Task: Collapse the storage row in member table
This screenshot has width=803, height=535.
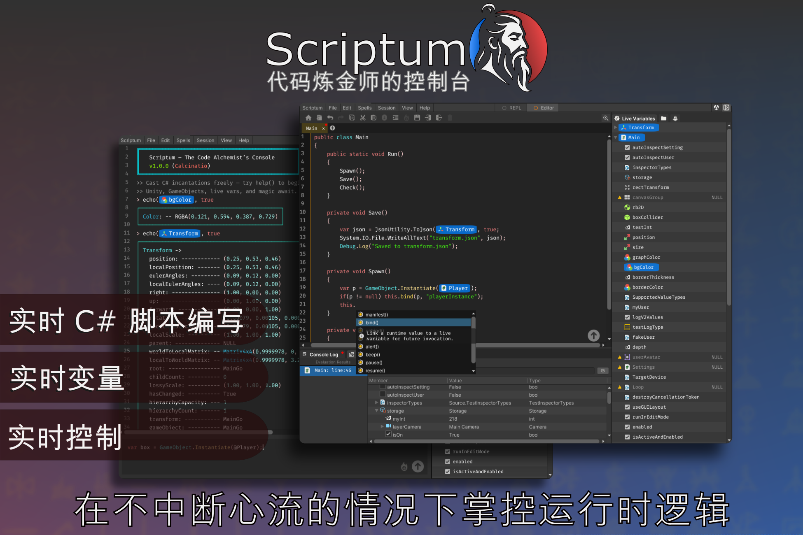Action: point(376,410)
